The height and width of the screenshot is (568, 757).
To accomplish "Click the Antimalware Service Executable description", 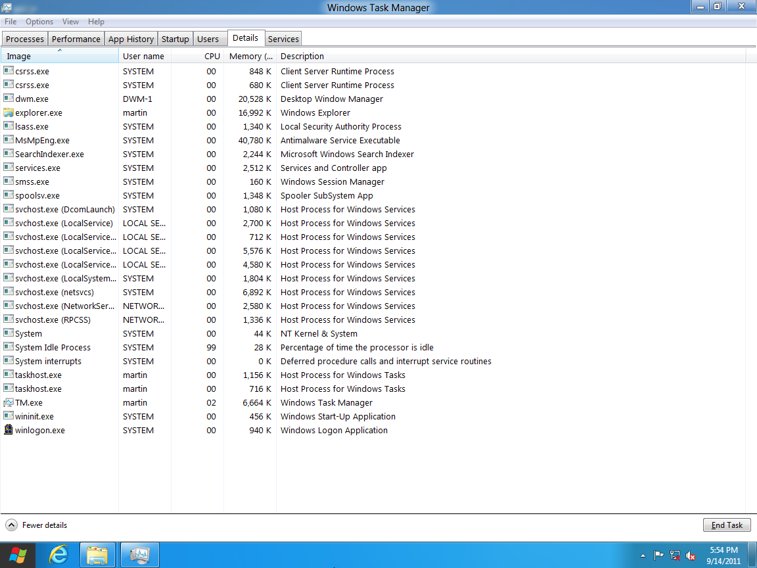I will pos(340,141).
